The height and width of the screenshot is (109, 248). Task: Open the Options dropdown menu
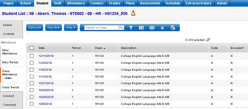click(x=35, y=28)
